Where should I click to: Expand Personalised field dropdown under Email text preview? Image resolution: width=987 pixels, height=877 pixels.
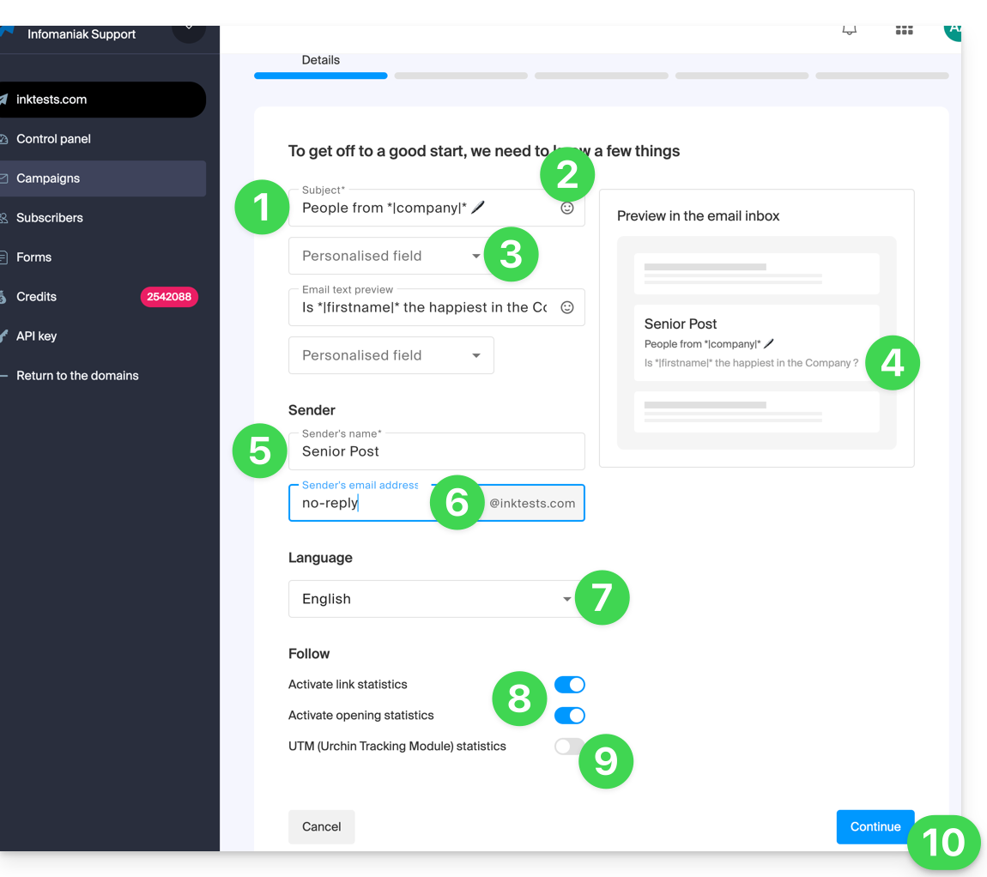pos(391,355)
